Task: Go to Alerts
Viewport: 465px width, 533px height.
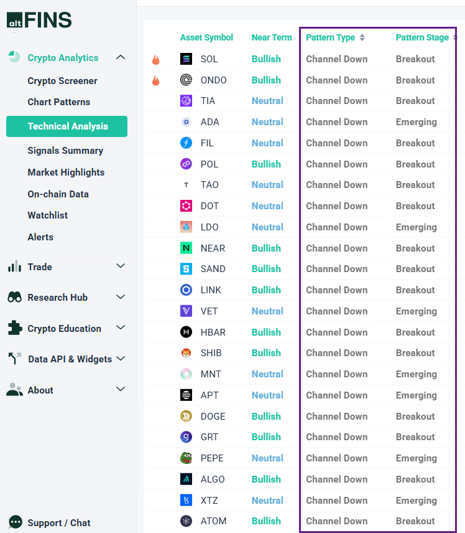Action: (x=40, y=237)
